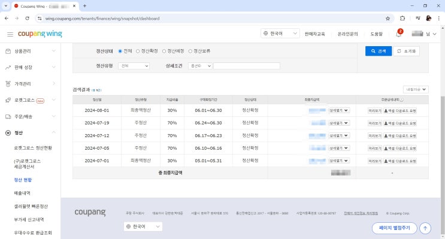Select the 정산확정 radio button
This screenshot has height=239, width=445.
pyautogui.click(x=138, y=51)
